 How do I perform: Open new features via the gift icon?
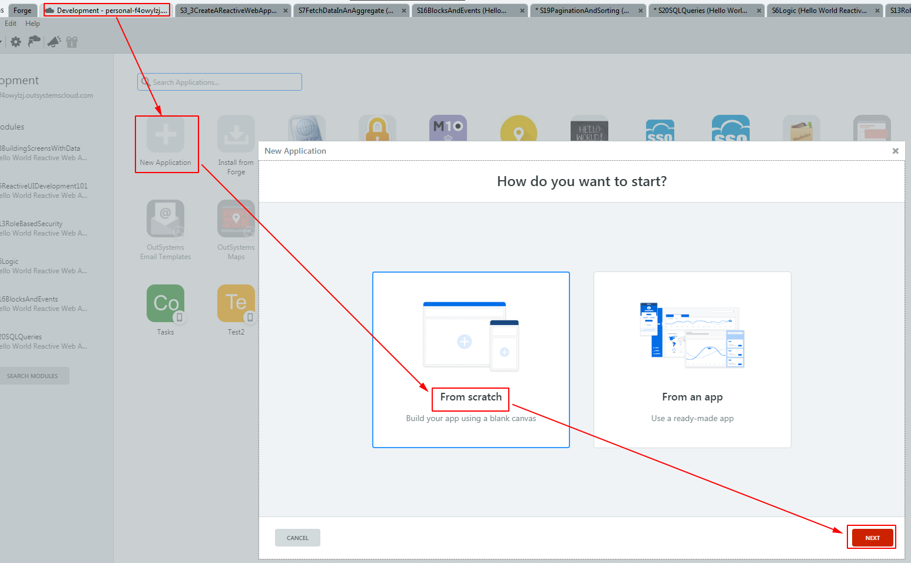[x=72, y=41]
